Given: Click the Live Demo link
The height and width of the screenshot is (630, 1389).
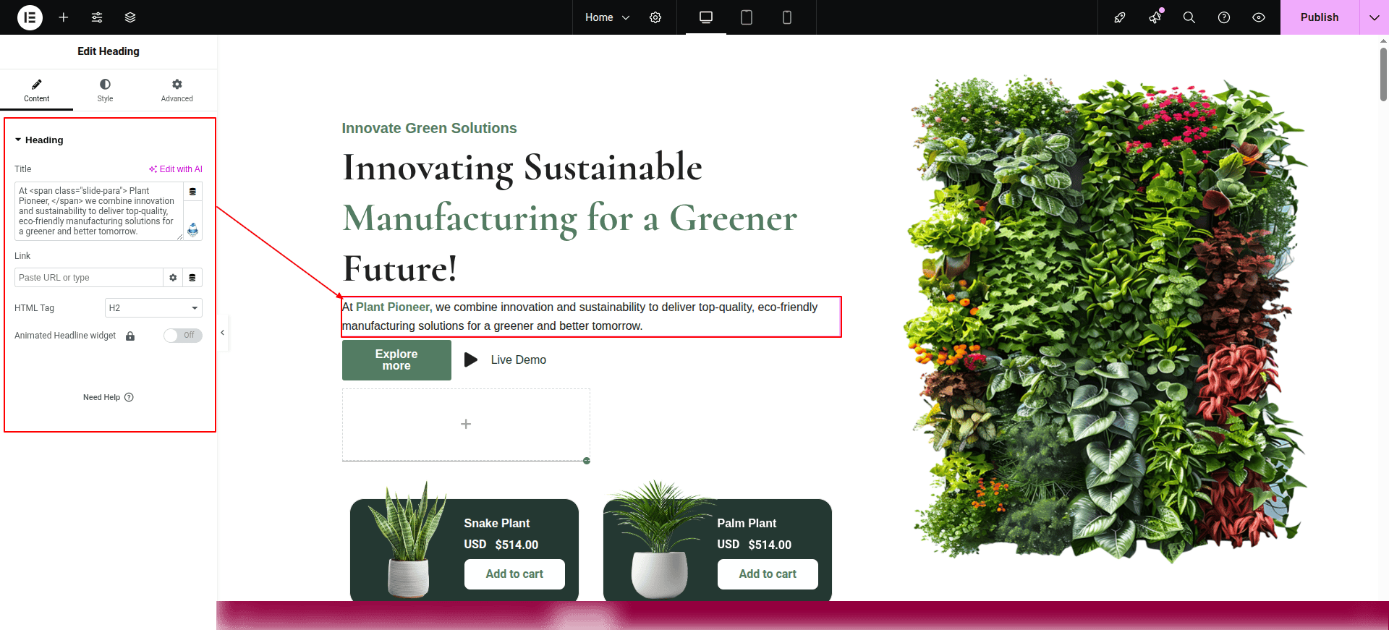Looking at the screenshot, I should point(519,359).
